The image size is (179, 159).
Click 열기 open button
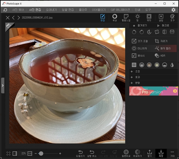click(150, 154)
